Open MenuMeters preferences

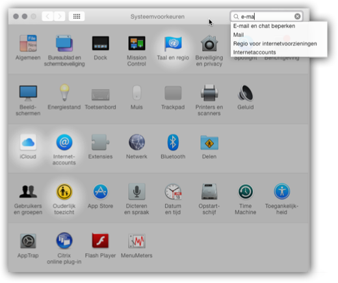tap(136, 241)
